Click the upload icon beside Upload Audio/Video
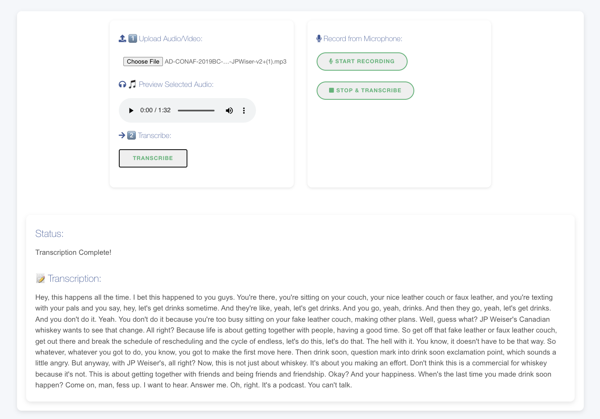The image size is (600, 419). 122,39
